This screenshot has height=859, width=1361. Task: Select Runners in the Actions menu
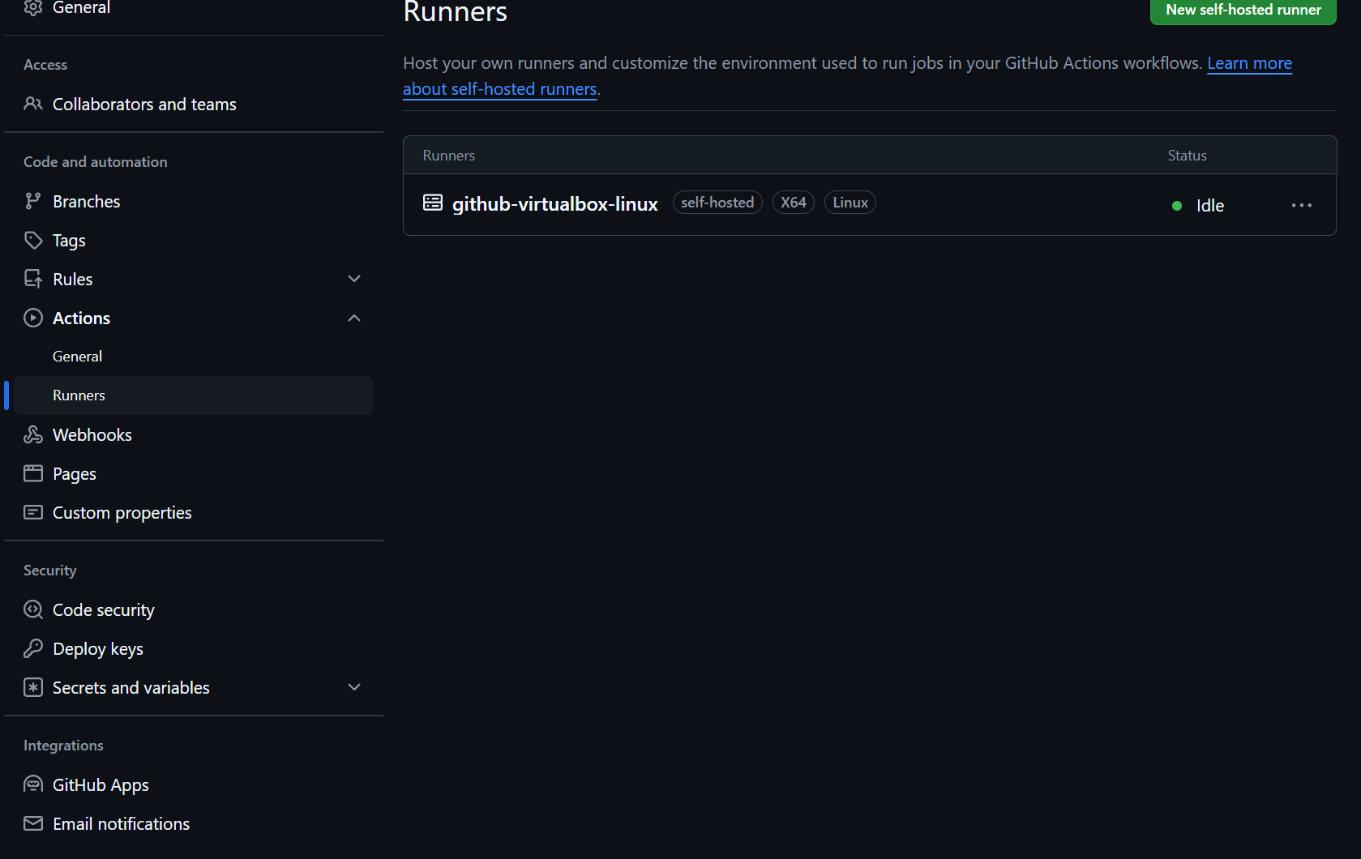point(79,395)
